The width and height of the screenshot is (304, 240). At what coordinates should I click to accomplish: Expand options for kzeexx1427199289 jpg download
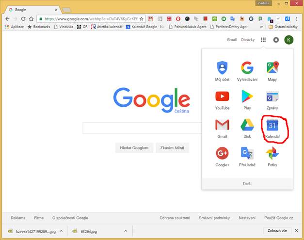61,231
